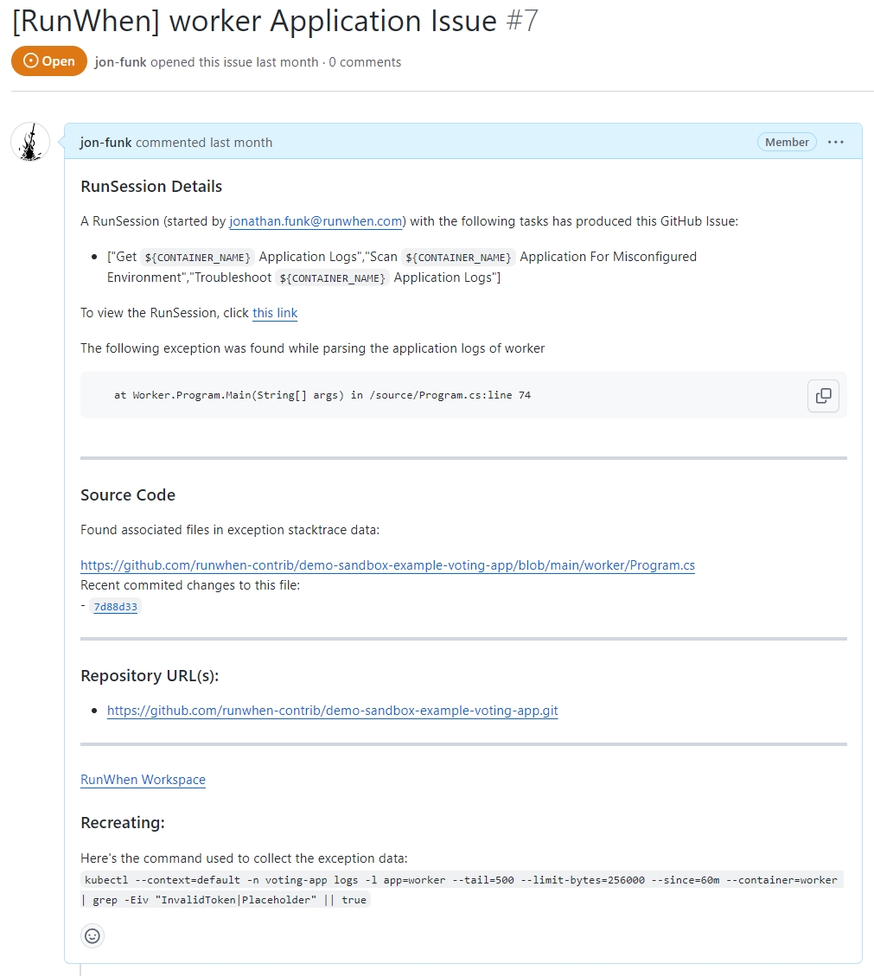Viewport: 874px width, 976px height.
Task: Copy the stack trace code block
Action: coord(823,396)
